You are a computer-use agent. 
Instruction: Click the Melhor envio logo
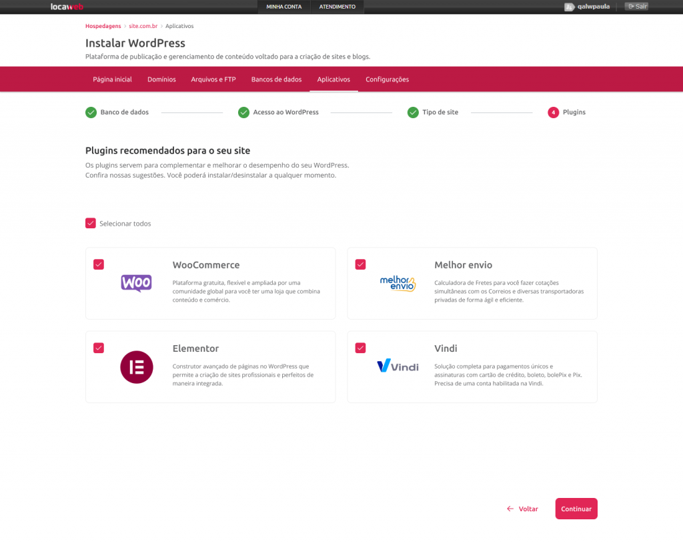click(x=398, y=283)
